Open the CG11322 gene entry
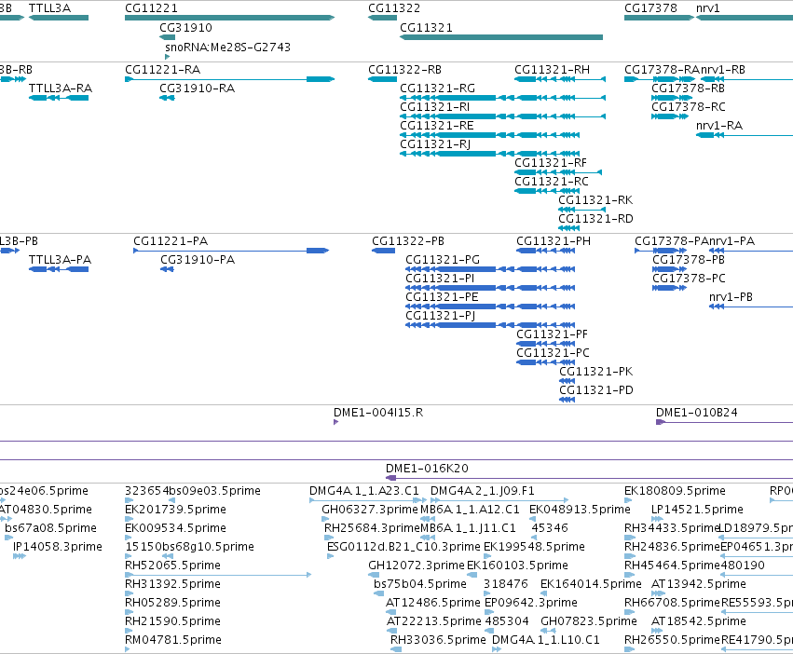The height and width of the screenshot is (654, 793). [x=394, y=8]
